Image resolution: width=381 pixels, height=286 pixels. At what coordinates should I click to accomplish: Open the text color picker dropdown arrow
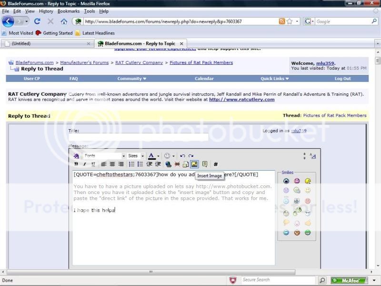pyautogui.click(x=158, y=156)
